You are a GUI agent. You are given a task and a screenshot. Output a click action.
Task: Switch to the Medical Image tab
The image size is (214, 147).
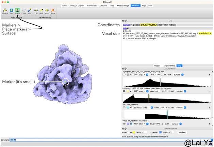click(x=123, y=5)
